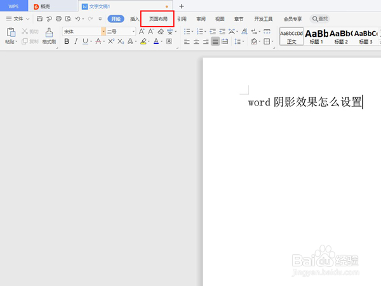Expand the Paste options arrow
381x286 pixels.
(x=17, y=41)
